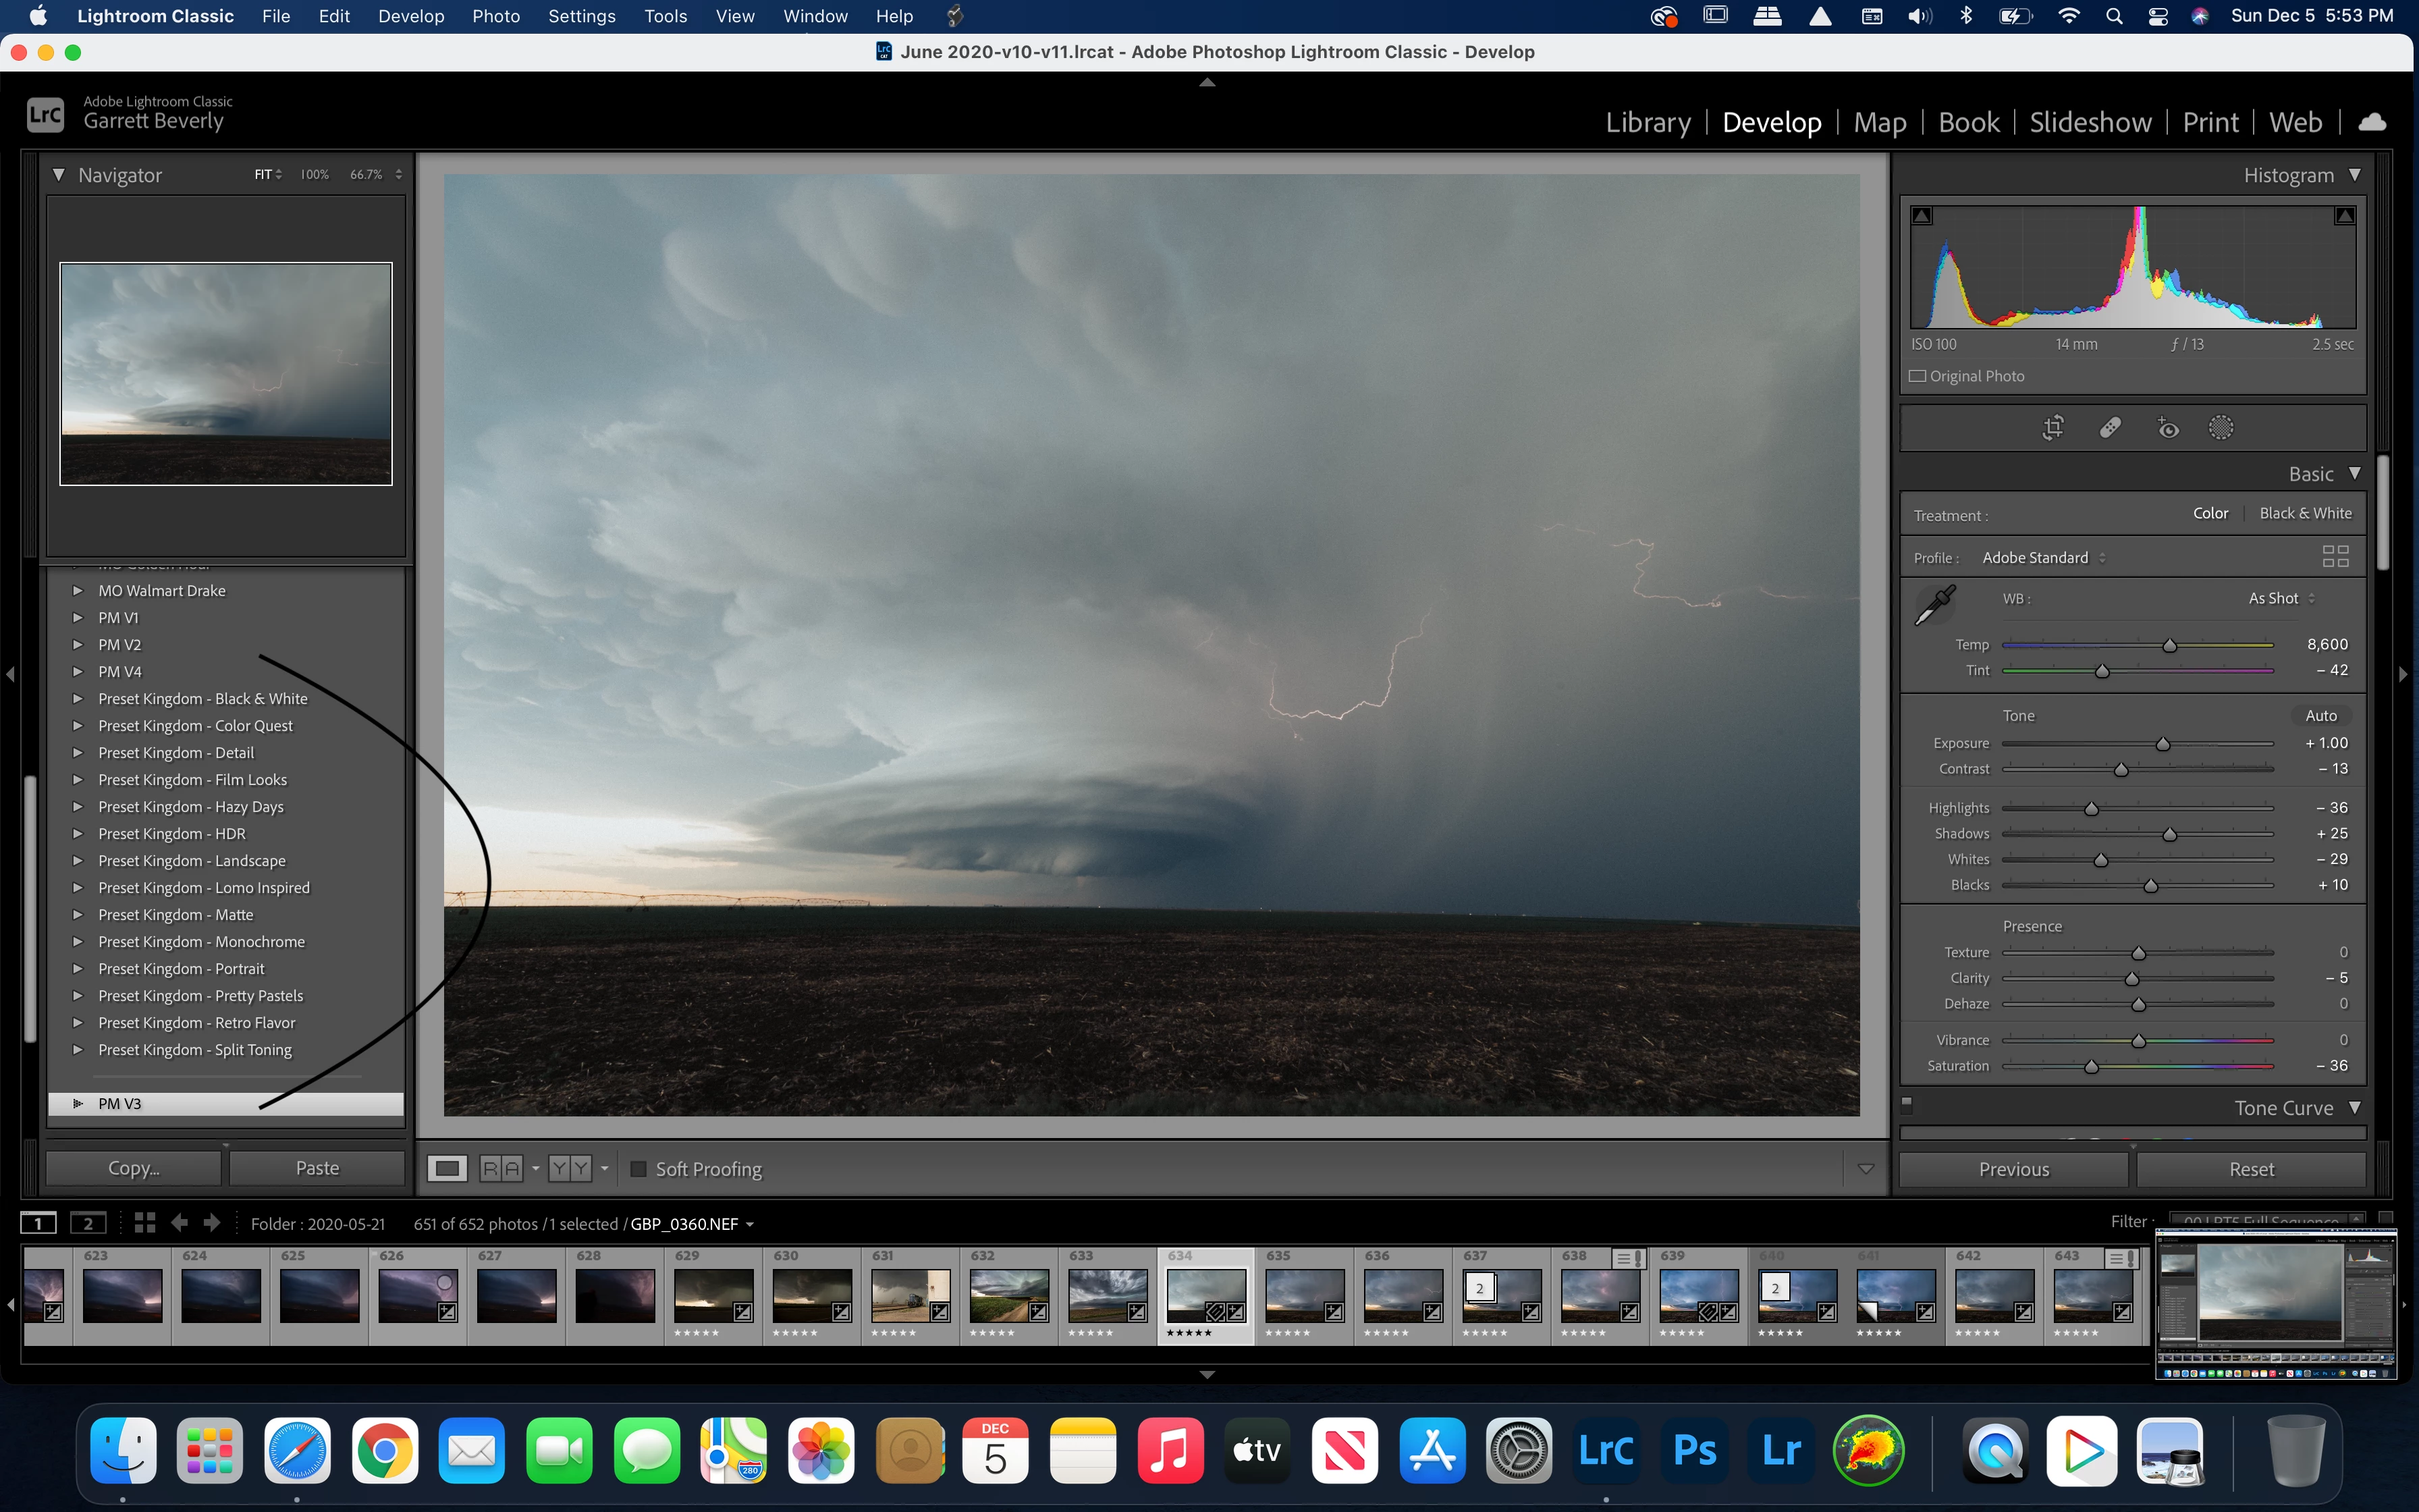The width and height of the screenshot is (2419, 1512).
Task: Click the Exposure slider handle
Action: click(2162, 744)
